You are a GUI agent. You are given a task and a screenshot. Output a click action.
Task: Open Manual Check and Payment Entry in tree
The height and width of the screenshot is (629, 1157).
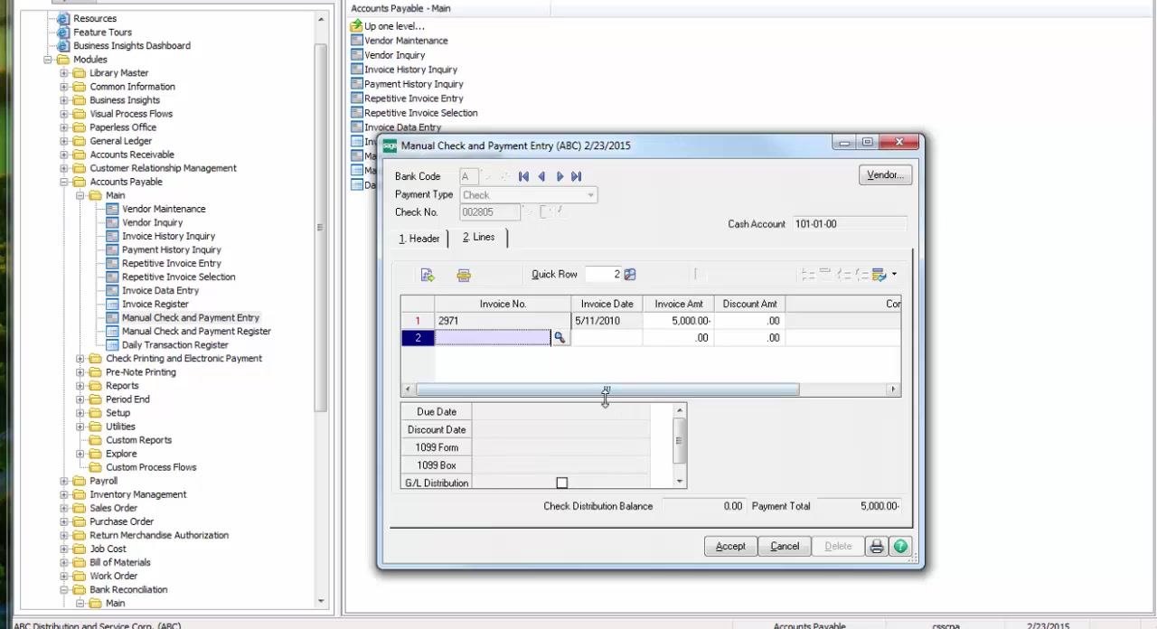tap(190, 317)
